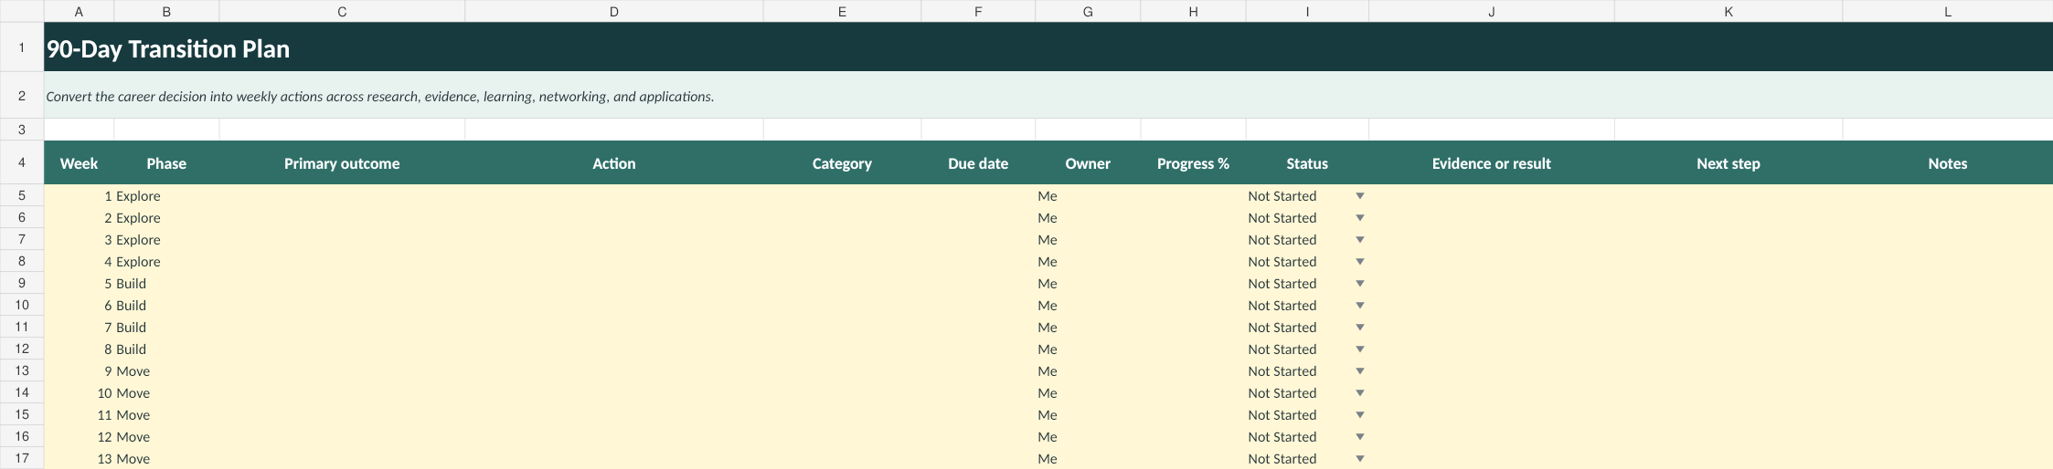Image resolution: width=2053 pixels, height=469 pixels.
Task: Select column B header
Action: (x=166, y=11)
